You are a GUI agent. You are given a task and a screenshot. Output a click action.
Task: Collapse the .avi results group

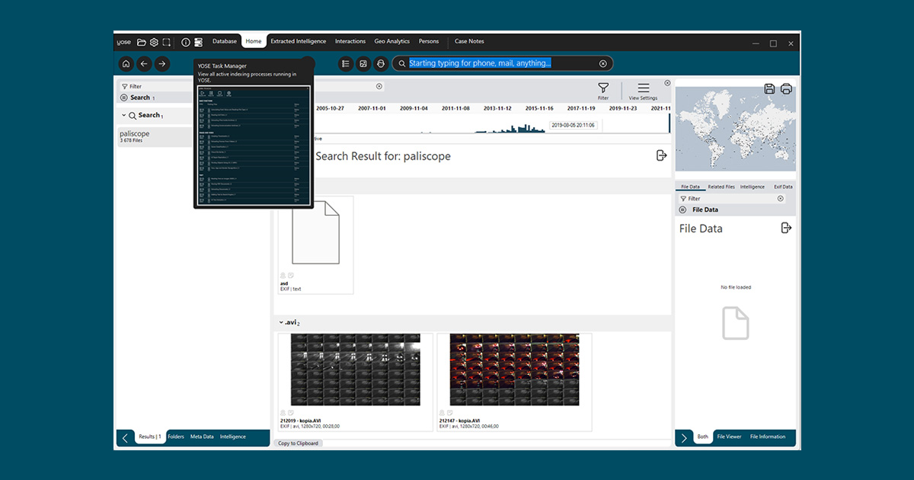(x=280, y=323)
